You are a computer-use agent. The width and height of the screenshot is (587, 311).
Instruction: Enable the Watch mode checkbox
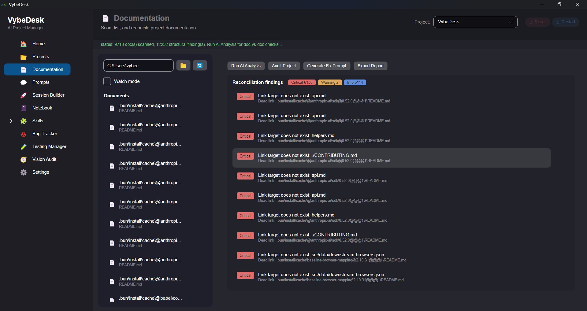point(107,81)
